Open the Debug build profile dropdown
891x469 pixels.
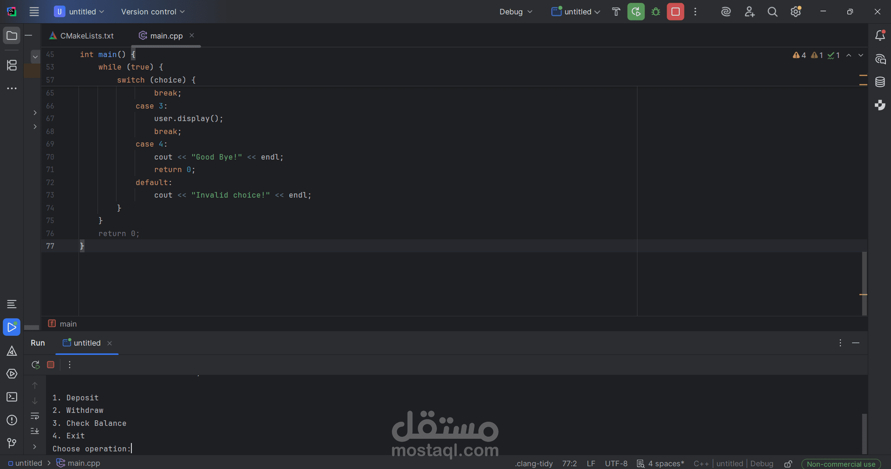[516, 12]
